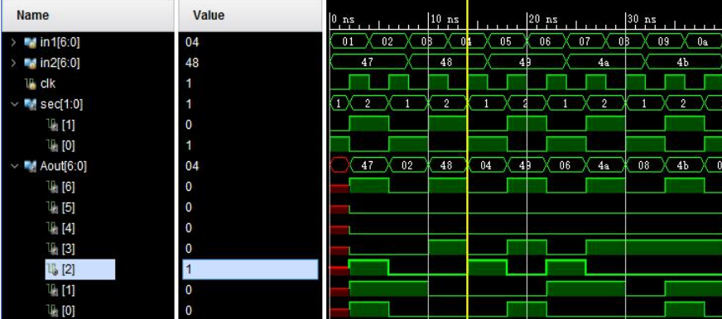Select the Aout[6:0] signal name

point(63,166)
